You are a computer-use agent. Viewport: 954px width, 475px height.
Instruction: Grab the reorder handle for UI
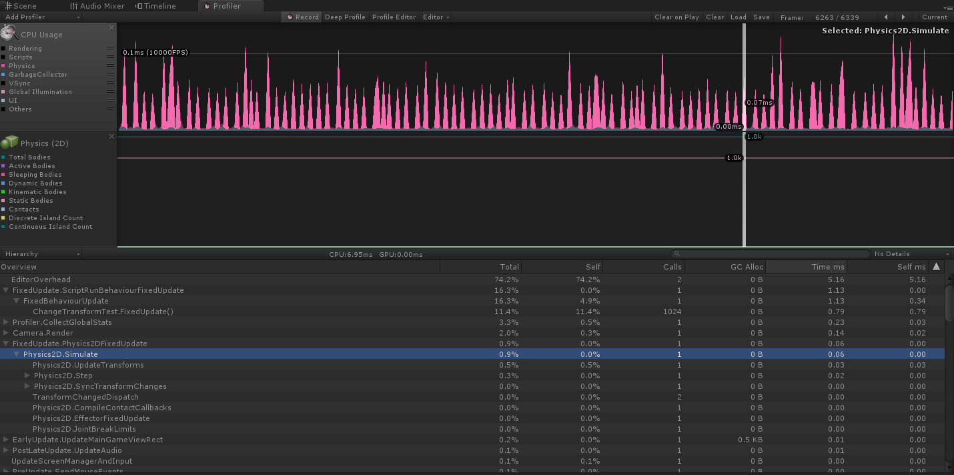point(110,100)
